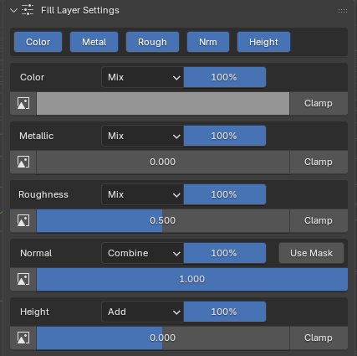Image resolution: width=357 pixels, height=356 pixels.
Task: Click the Fill Layer Settings sliders icon
Action: pyautogui.click(x=28, y=10)
